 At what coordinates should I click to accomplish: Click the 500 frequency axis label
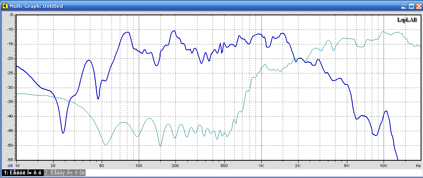[x=224, y=166]
